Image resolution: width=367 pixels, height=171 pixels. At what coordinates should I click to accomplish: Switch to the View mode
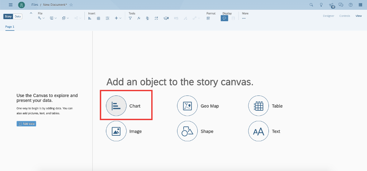pos(358,16)
